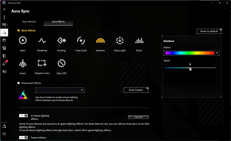Screen dimensions: 231x141
Task: Pick the Color Cycle effect
Action: point(81,41)
